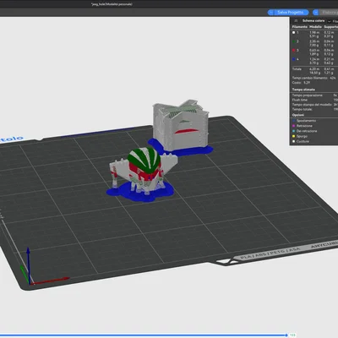Click the Tempo totale row
The image size is (338, 338).
pyautogui.click(x=314, y=109)
